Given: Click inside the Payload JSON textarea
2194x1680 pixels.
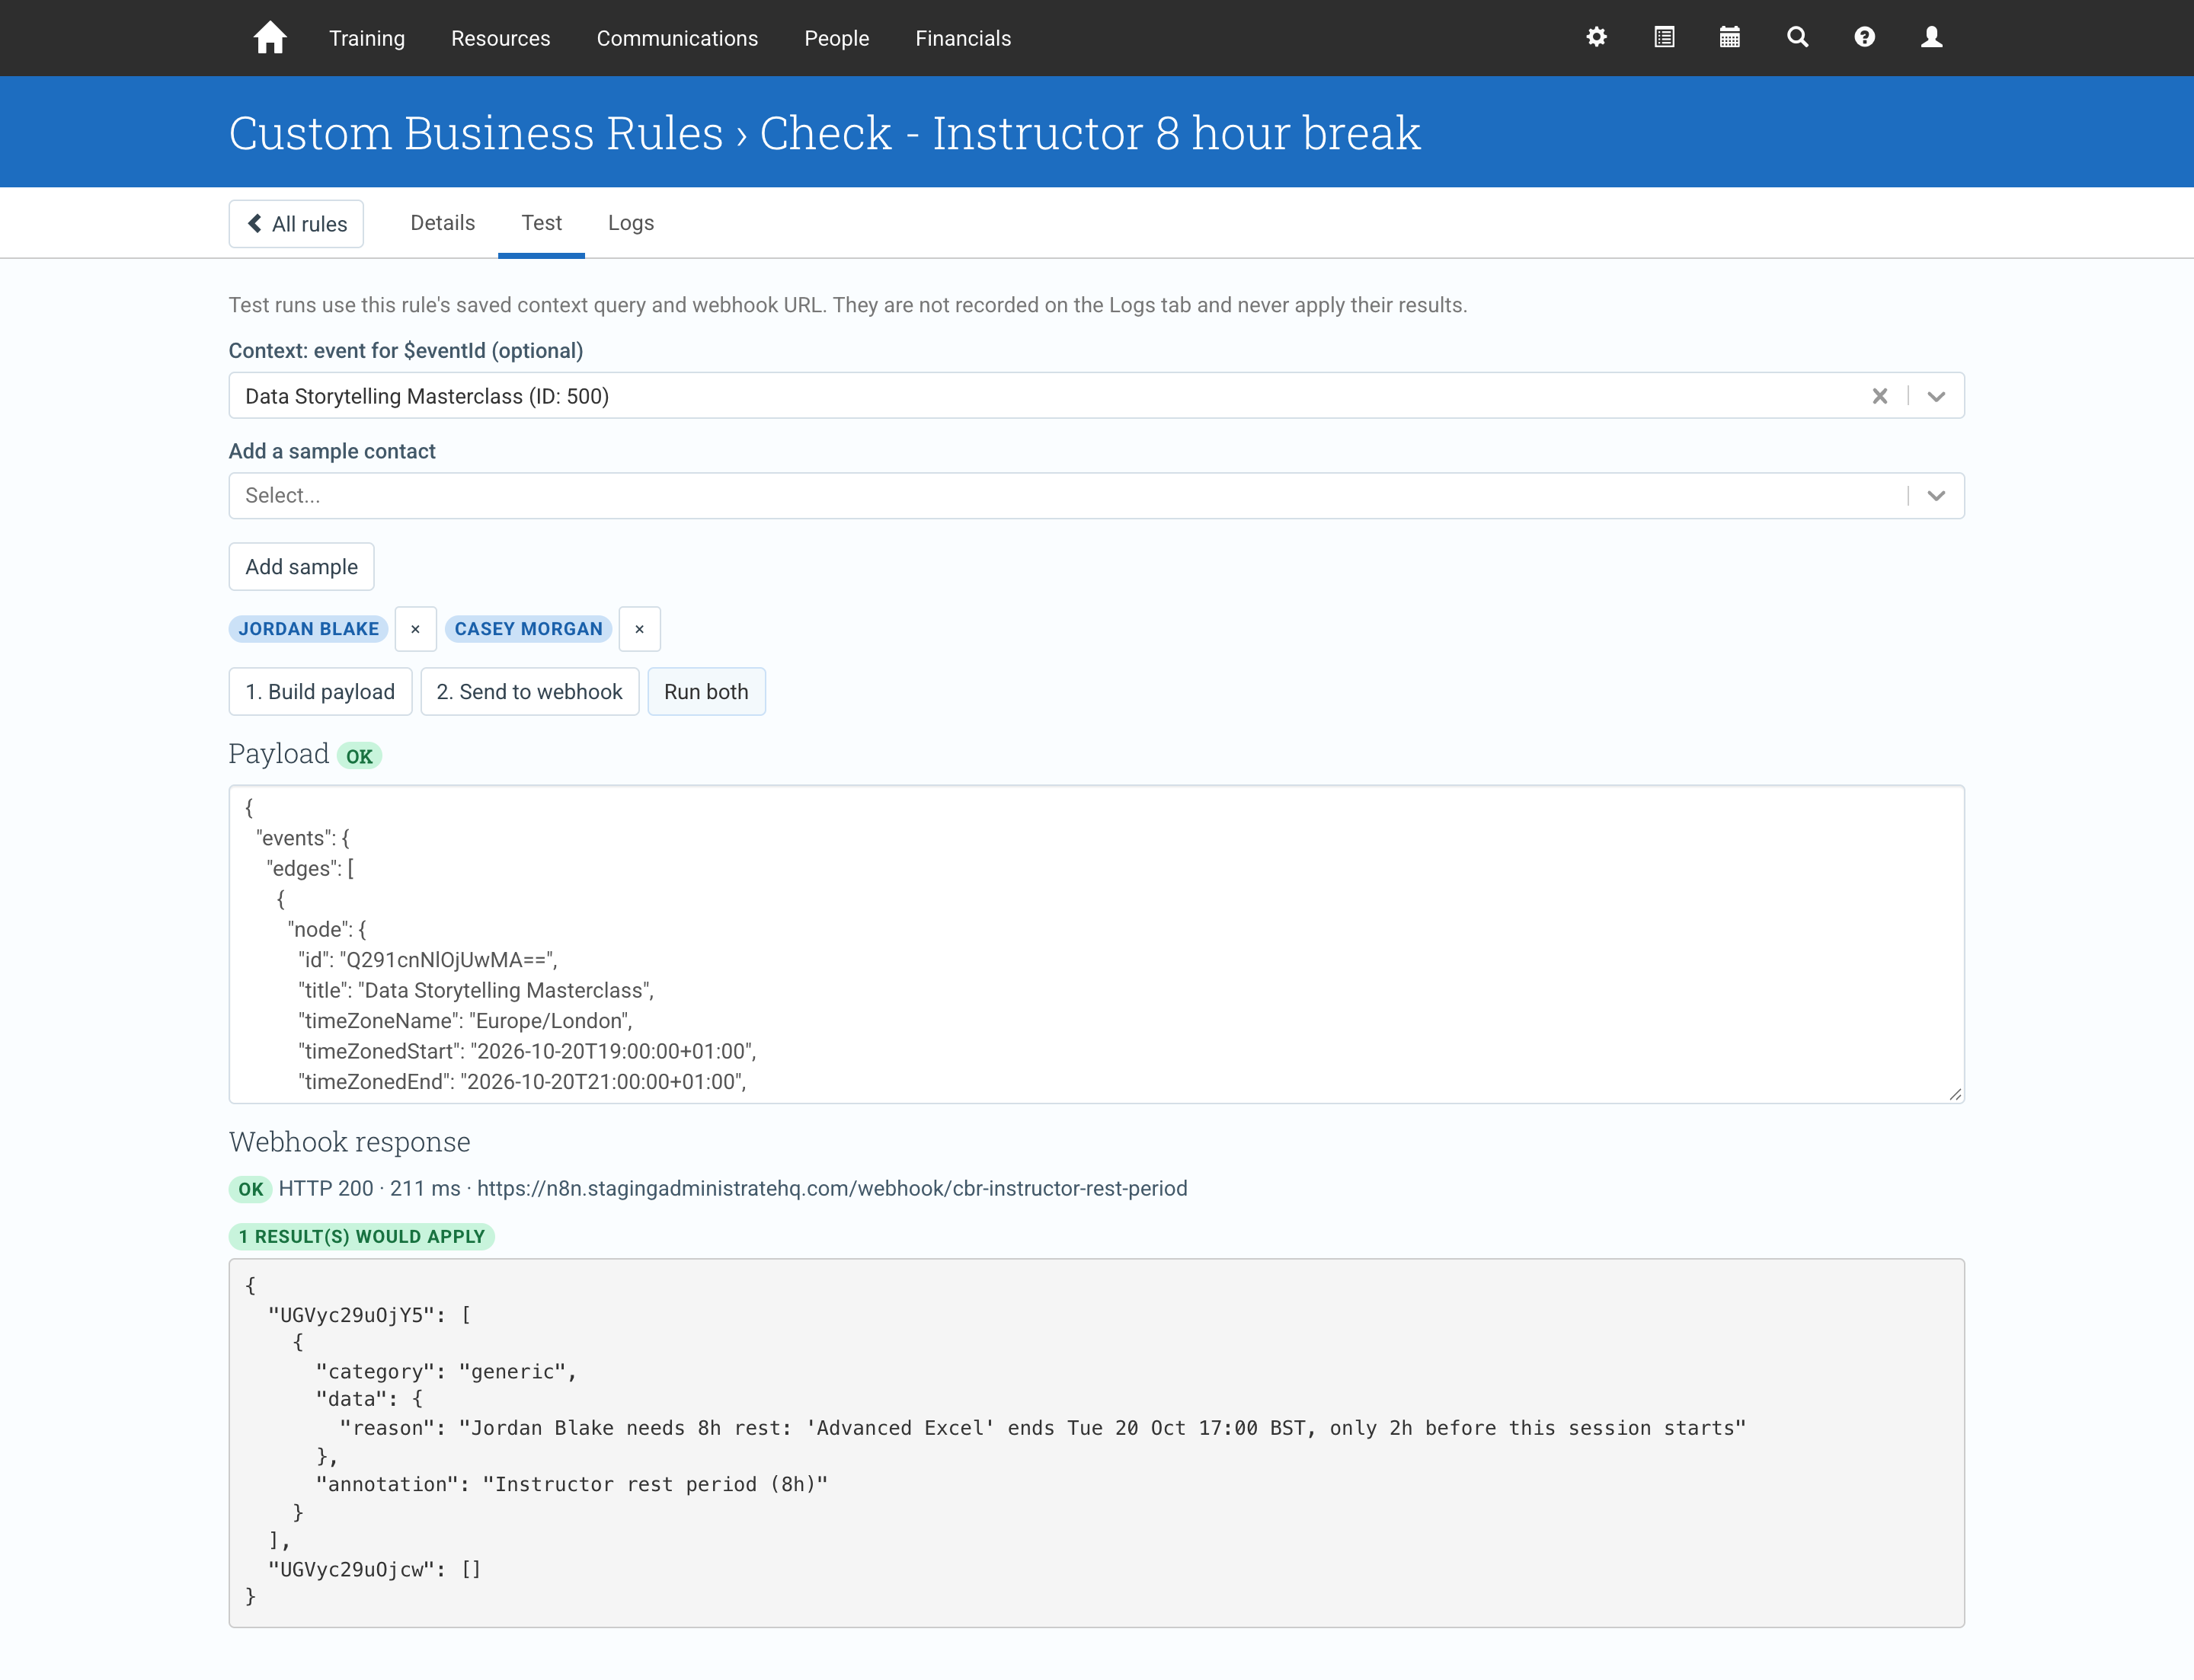Looking at the screenshot, I should click(x=1096, y=944).
